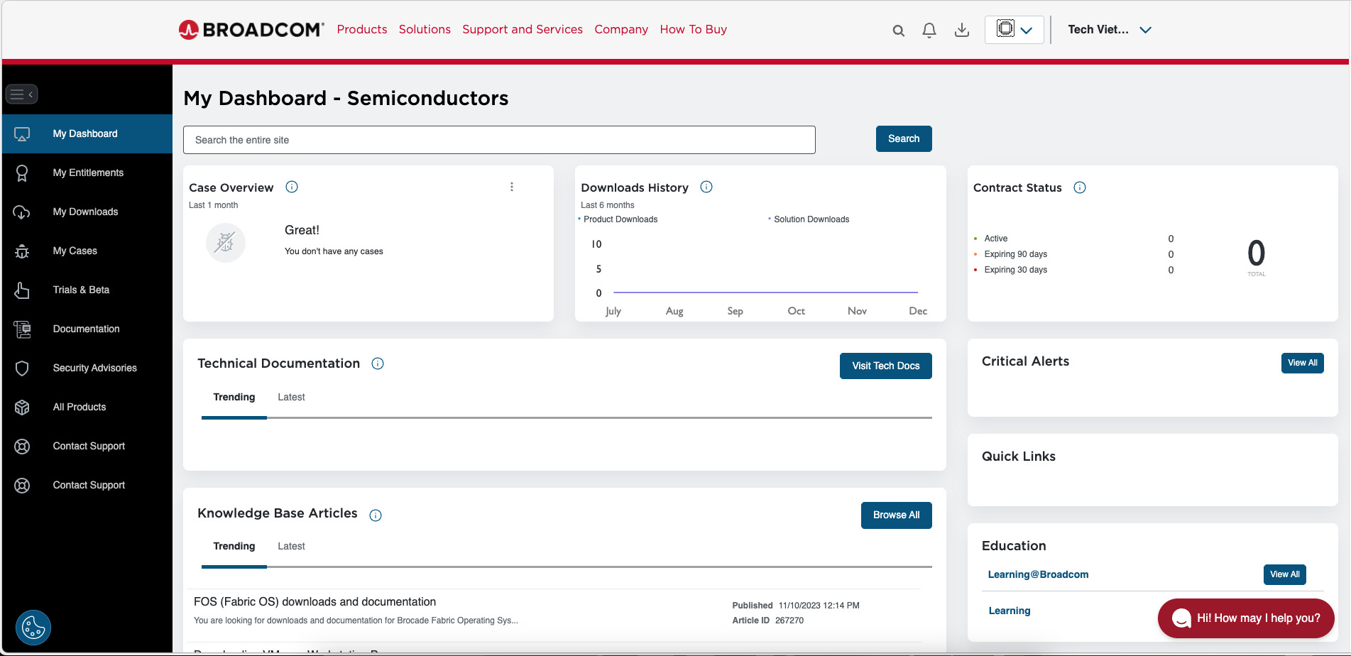Click Browse All button
The image size is (1351, 656).
897,515
